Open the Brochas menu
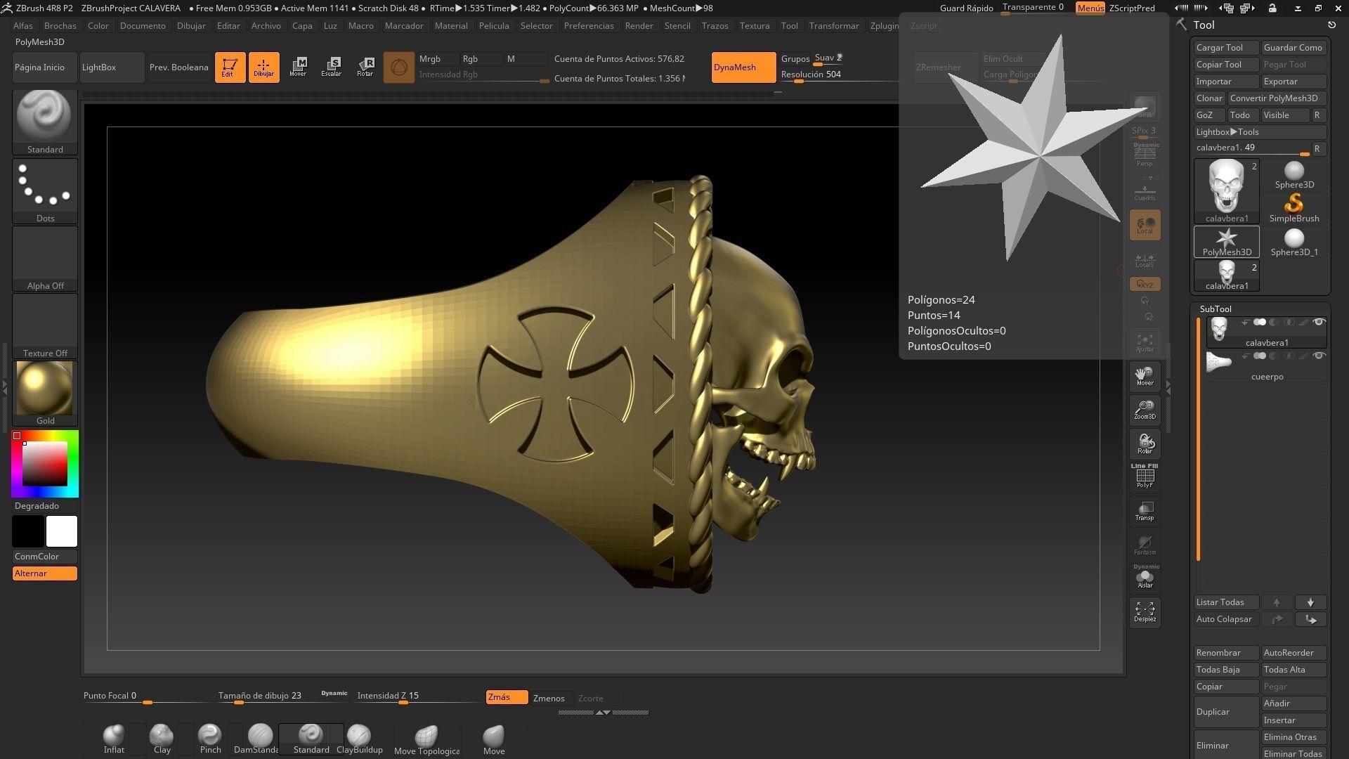The width and height of the screenshot is (1349, 759). pyautogui.click(x=60, y=26)
